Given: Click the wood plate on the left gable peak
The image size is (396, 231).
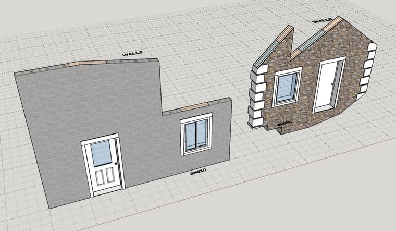Looking at the screenshot, I should (285, 33).
